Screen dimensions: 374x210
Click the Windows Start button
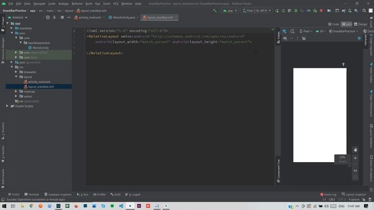[x=4, y=206]
